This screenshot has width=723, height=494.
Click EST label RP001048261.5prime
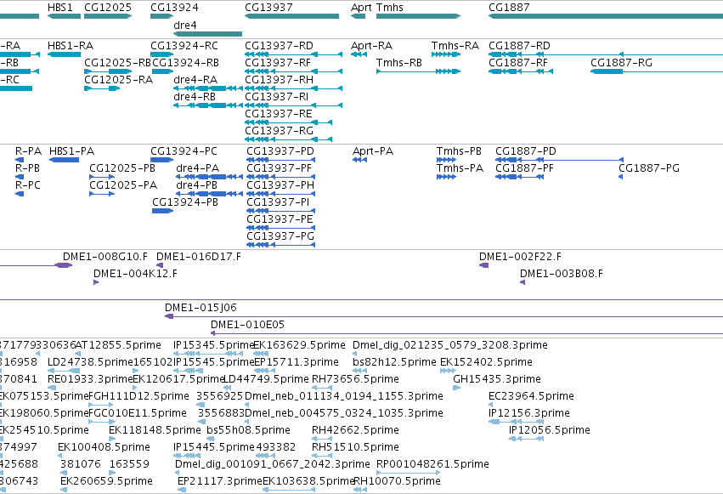tap(432, 464)
